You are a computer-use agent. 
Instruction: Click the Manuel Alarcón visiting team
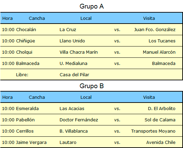[159, 52]
